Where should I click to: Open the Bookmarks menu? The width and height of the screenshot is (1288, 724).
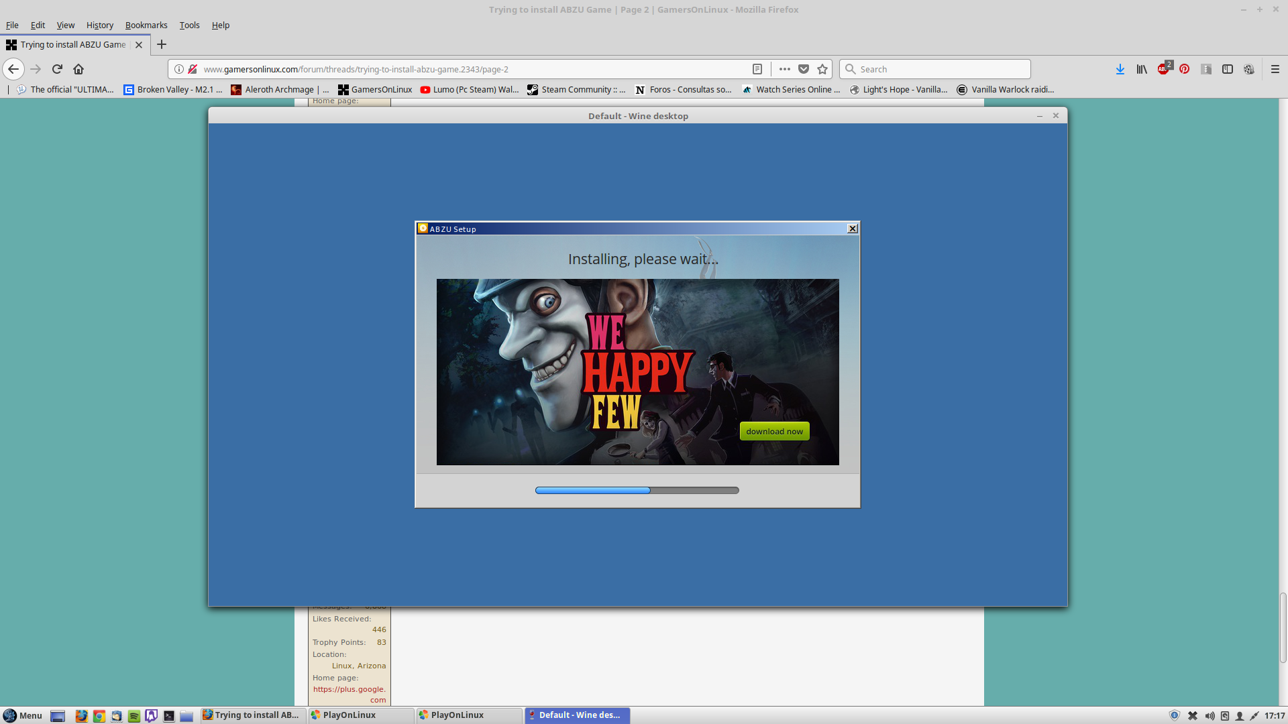click(x=146, y=25)
